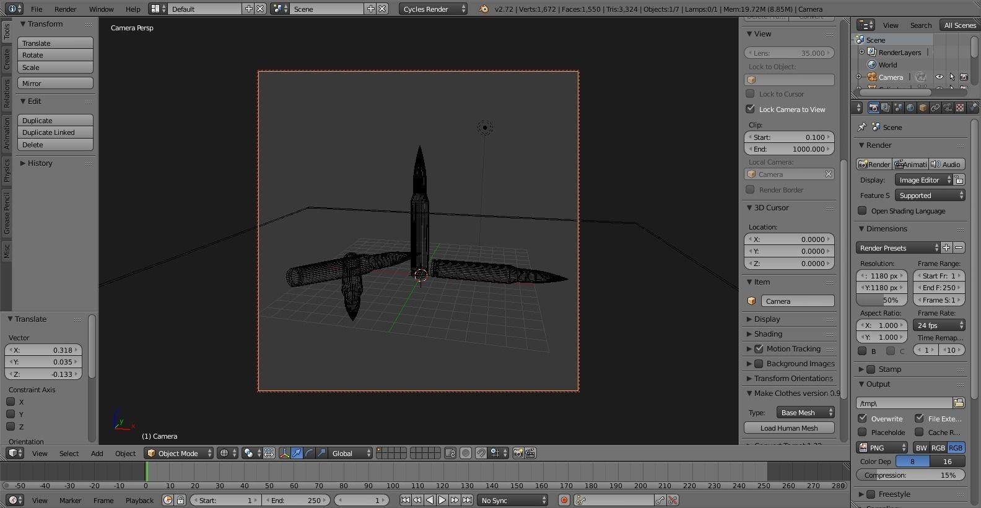Click the snap magnet icon

coord(481,454)
